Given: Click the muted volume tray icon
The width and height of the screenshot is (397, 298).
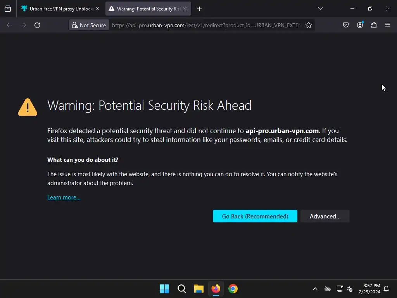Looking at the screenshot, I should [350, 289].
